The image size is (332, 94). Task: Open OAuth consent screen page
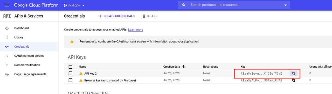coord(29,56)
